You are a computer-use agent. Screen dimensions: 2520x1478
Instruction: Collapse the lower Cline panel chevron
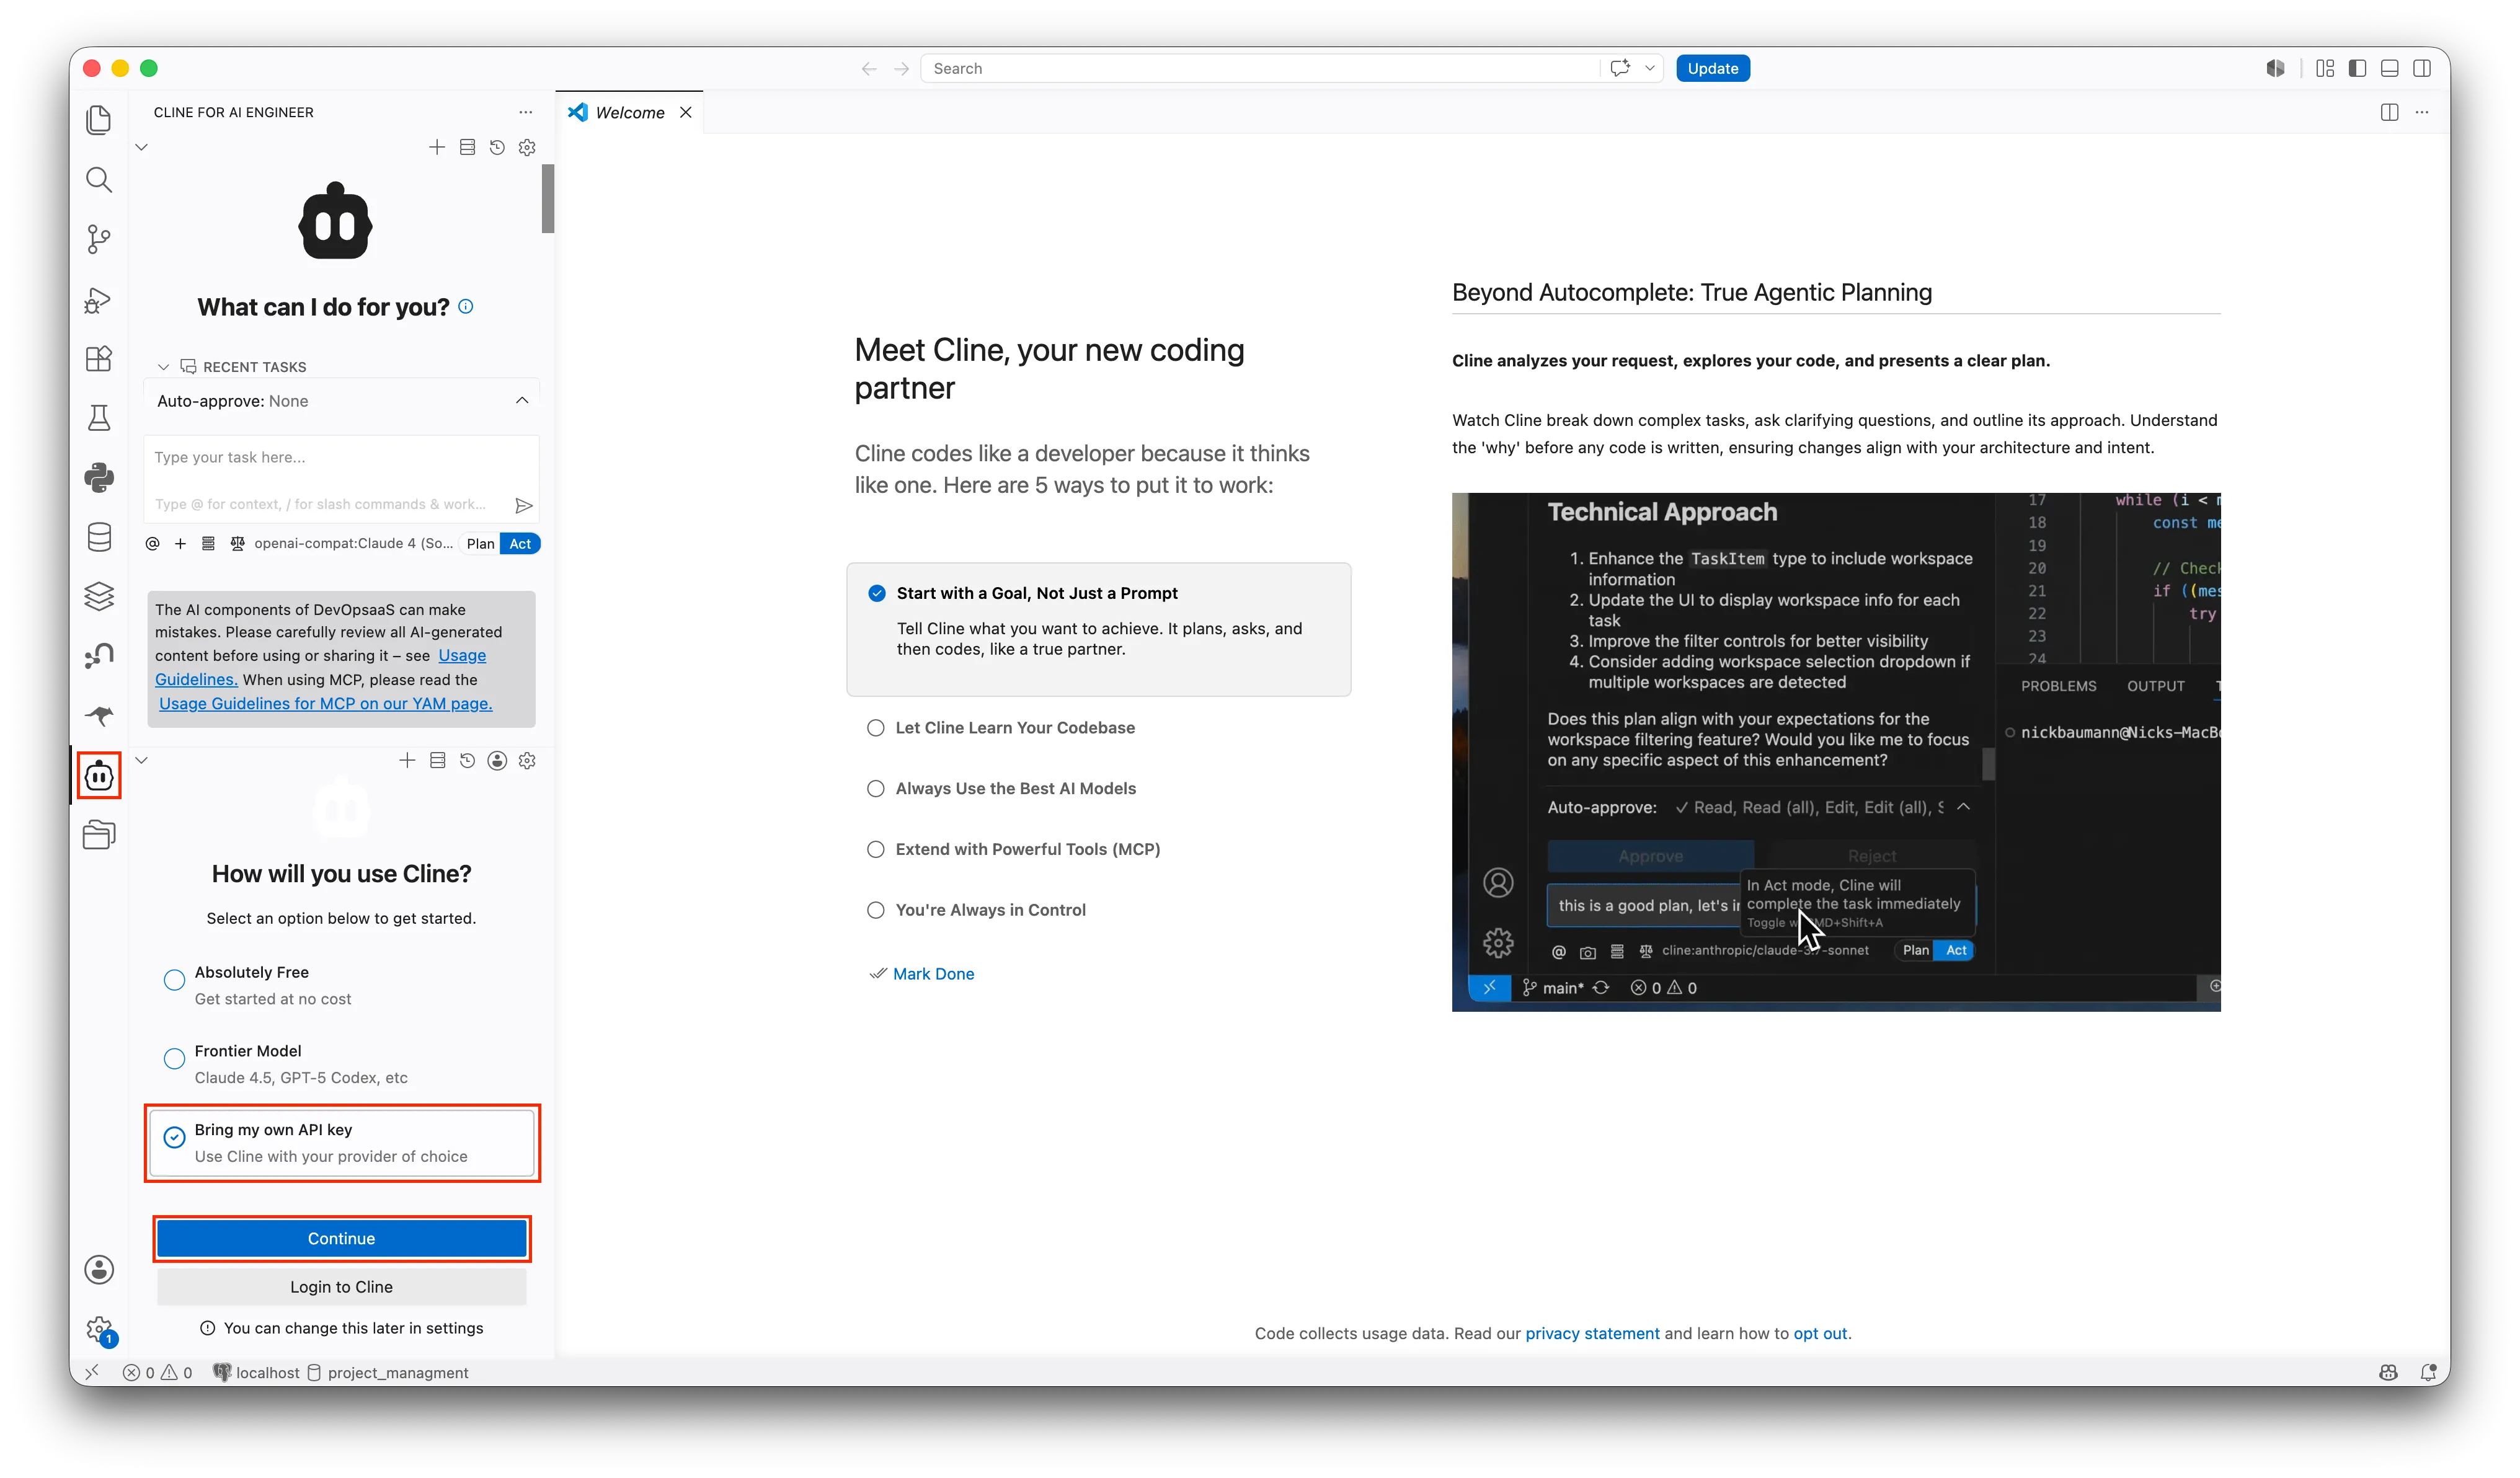(x=141, y=761)
